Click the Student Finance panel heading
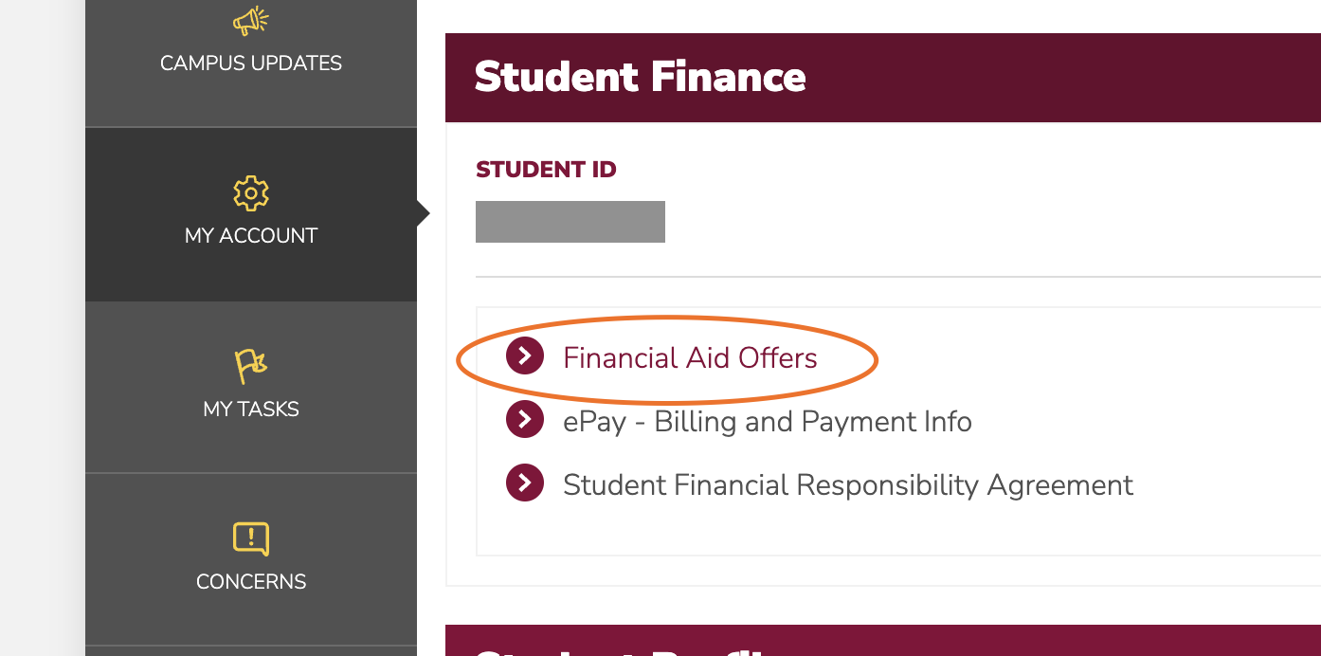This screenshot has height=656, width=1321. pos(640,78)
